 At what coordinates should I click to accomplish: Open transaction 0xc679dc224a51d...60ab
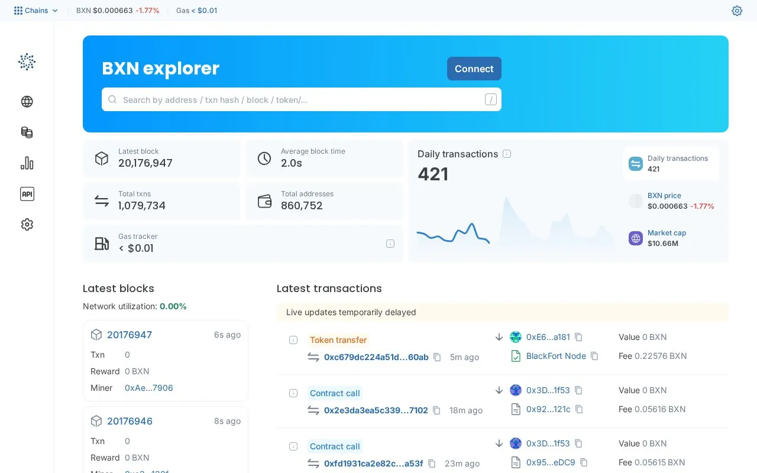(376, 357)
